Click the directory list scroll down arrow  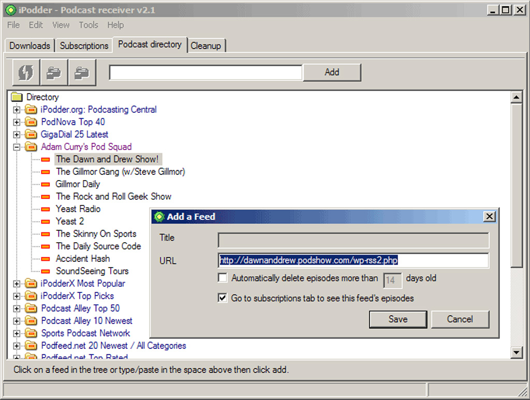click(x=516, y=353)
